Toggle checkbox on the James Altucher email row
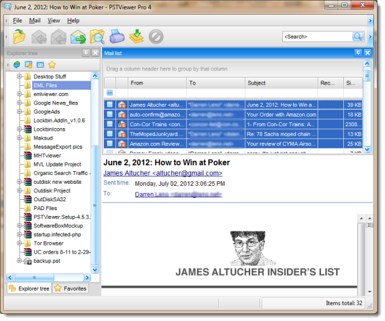The height and width of the screenshot is (321, 385). 110,104
